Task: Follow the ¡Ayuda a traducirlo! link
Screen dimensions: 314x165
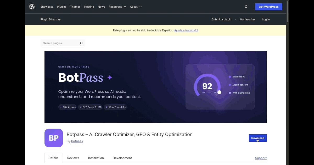Action: pyautogui.click(x=186, y=30)
